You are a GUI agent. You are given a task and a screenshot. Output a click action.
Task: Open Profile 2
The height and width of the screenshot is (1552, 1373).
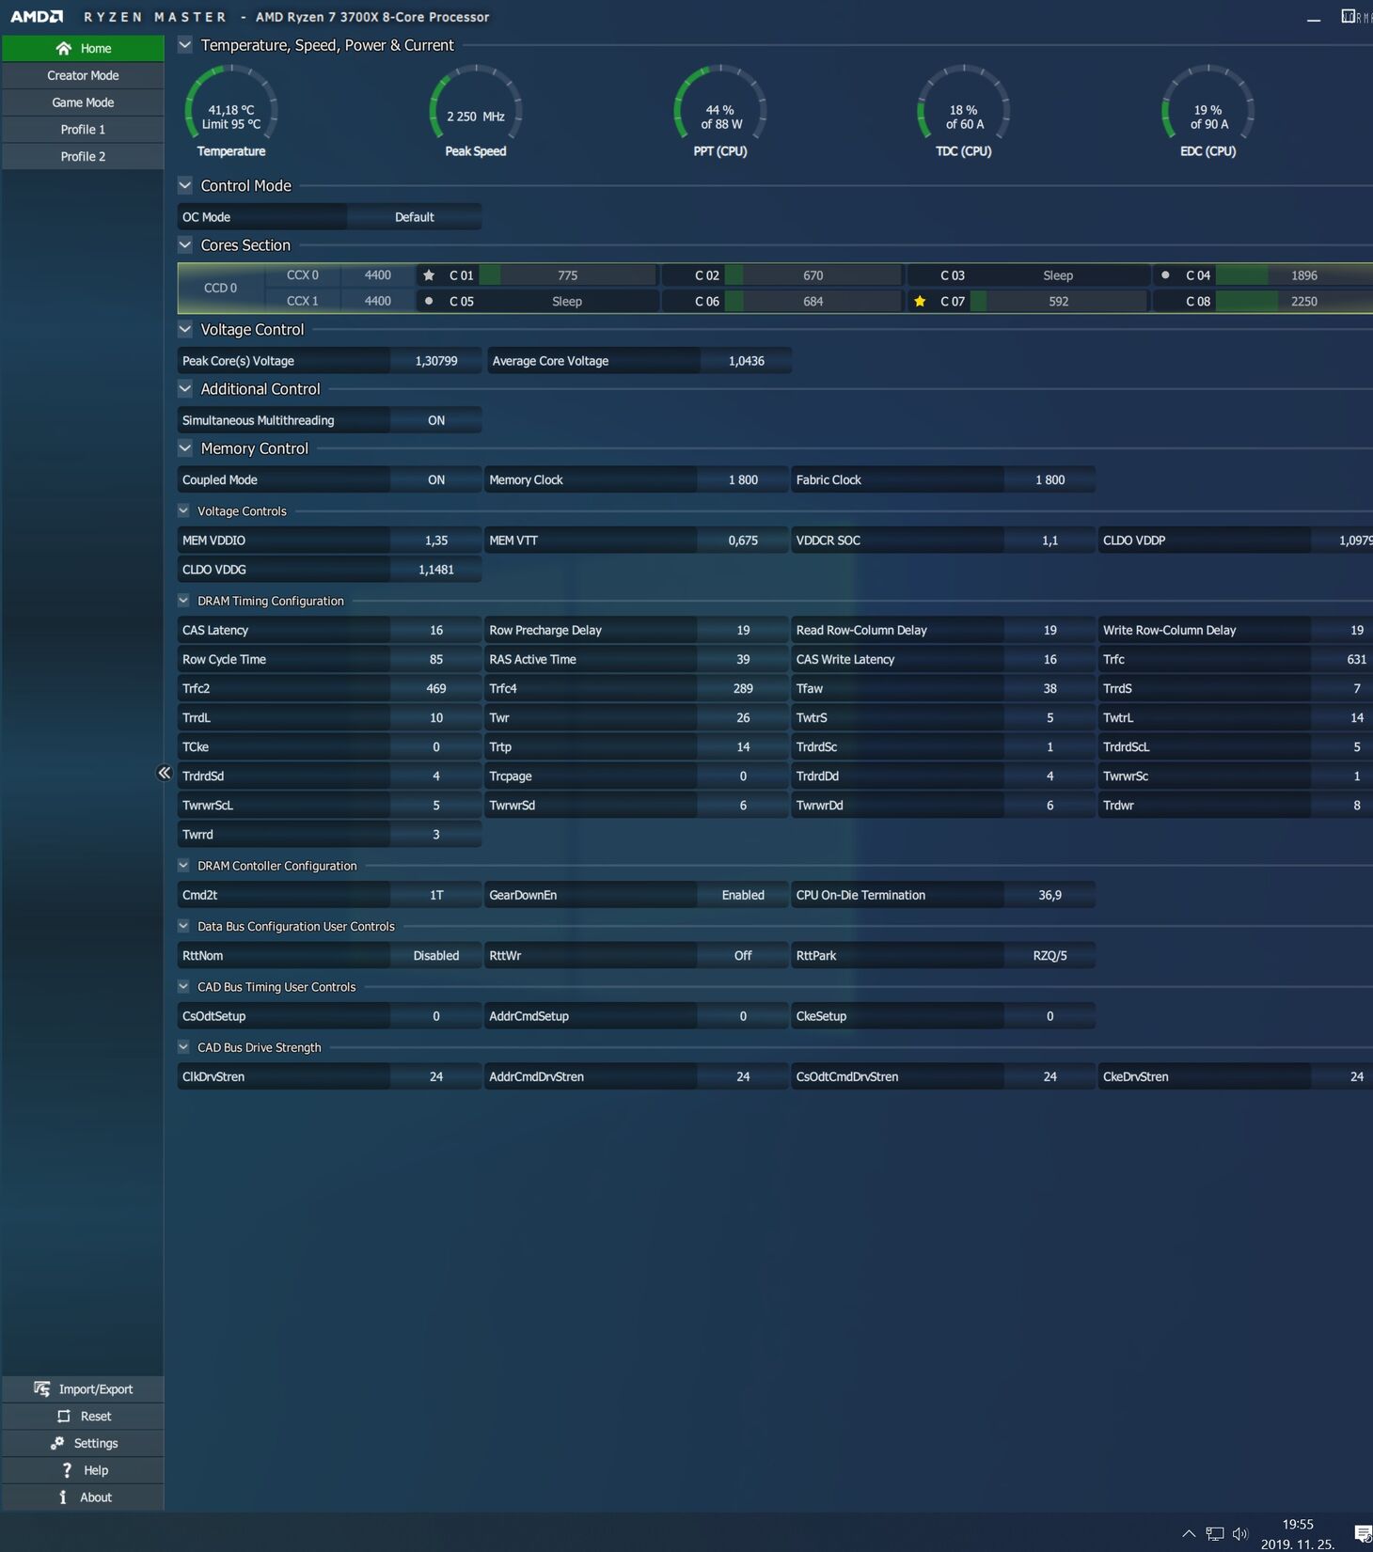pos(83,156)
